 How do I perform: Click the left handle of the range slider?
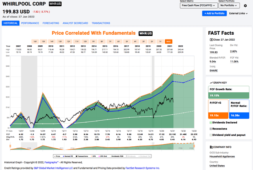tap(10, 146)
